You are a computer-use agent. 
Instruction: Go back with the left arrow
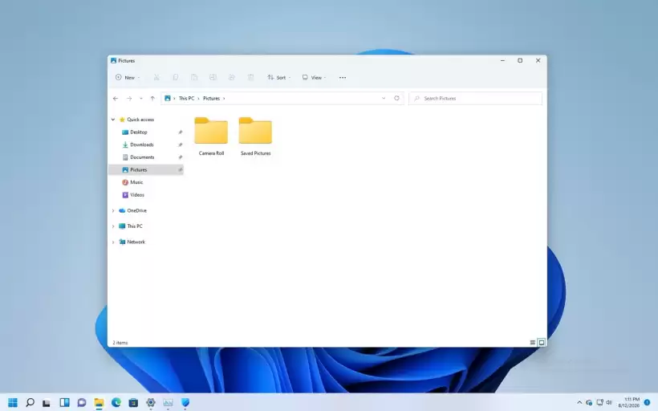click(x=116, y=98)
